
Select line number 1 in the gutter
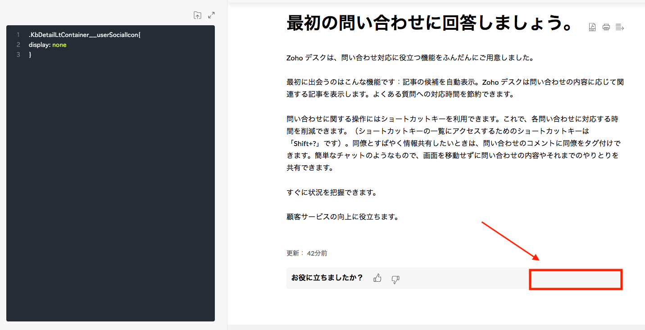[18, 35]
